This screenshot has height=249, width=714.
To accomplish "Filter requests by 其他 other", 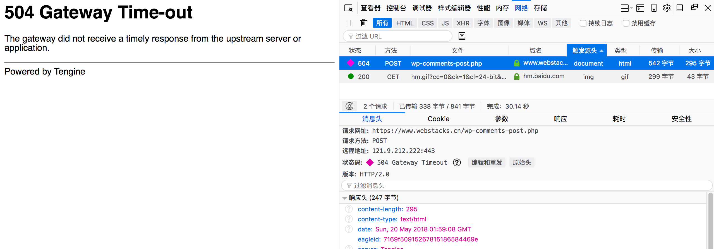I will (561, 23).
